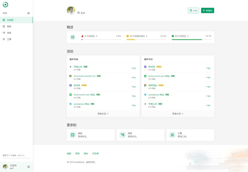248x172 pixels.
Task: Click 查看全部 under 最新项目
Action: [x=178, y=114]
